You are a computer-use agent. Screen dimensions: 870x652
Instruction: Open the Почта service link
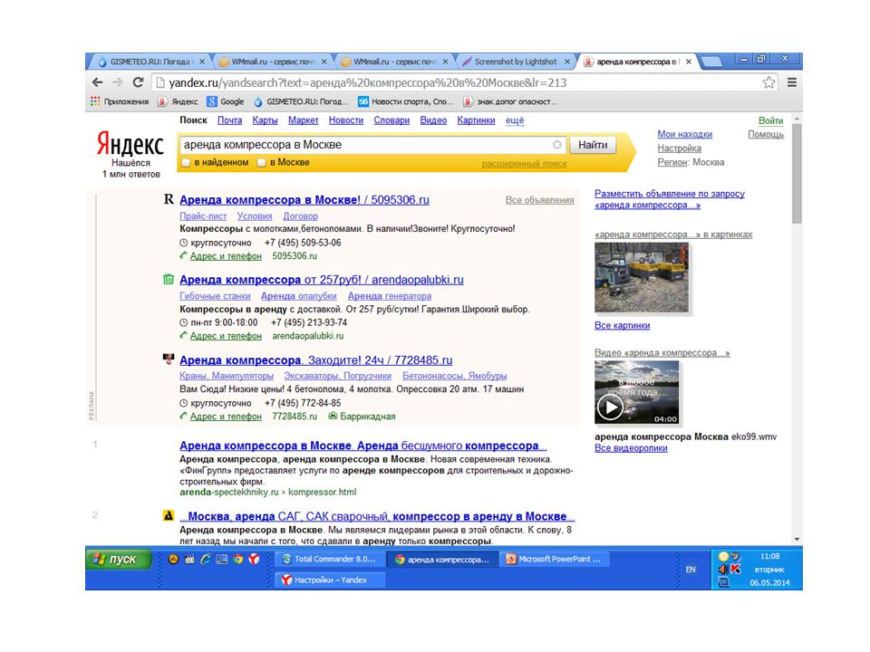coord(229,120)
